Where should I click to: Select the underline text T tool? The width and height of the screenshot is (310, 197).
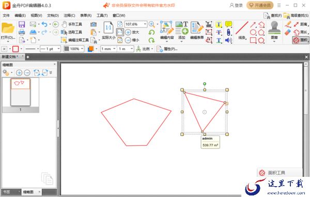pos(219,40)
